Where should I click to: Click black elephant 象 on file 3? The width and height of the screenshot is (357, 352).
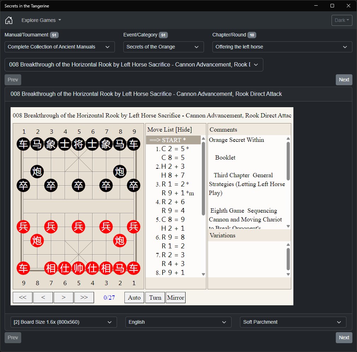click(x=51, y=144)
